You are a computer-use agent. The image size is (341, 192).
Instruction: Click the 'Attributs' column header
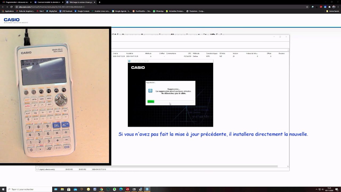[x=148, y=53]
